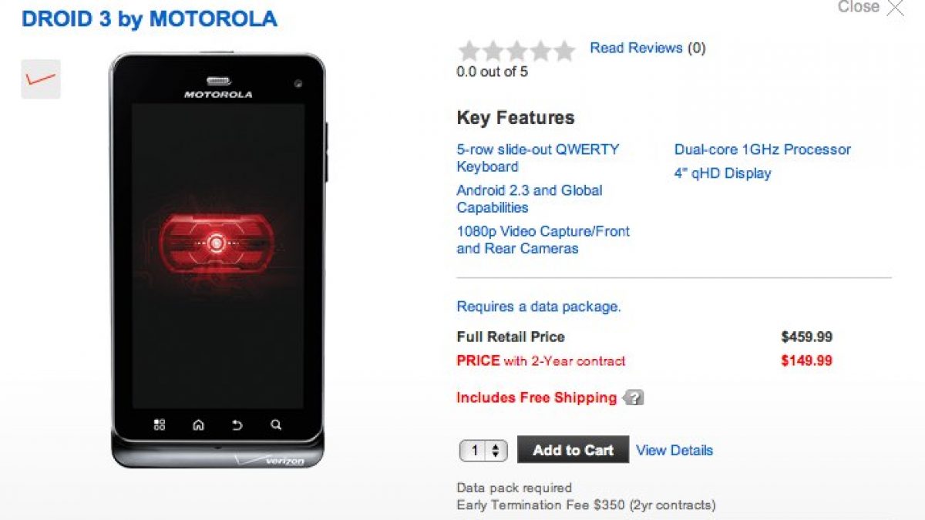The height and width of the screenshot is (520, 925).
Task: Click the 5-row slide-out QWERTY Keyboard feature
Action: (x=538, y=158)
